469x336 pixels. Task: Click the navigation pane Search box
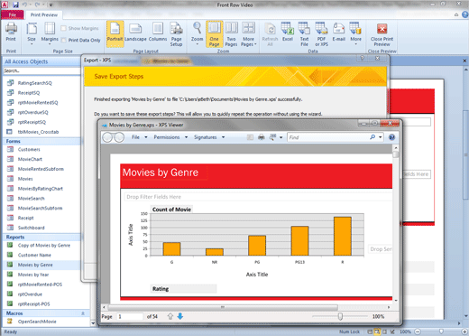point(41,70)
